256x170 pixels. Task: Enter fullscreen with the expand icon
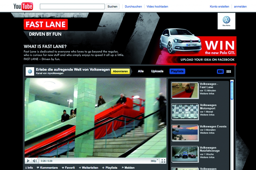coord(163,161)
